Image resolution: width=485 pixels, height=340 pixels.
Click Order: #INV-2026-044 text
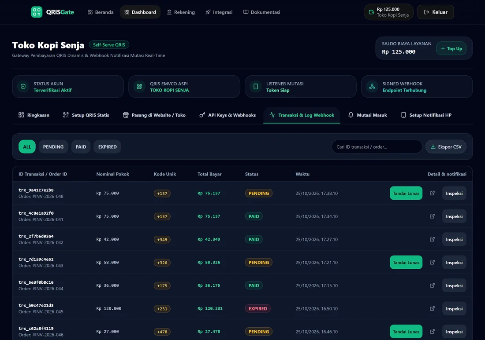[41, 289]
